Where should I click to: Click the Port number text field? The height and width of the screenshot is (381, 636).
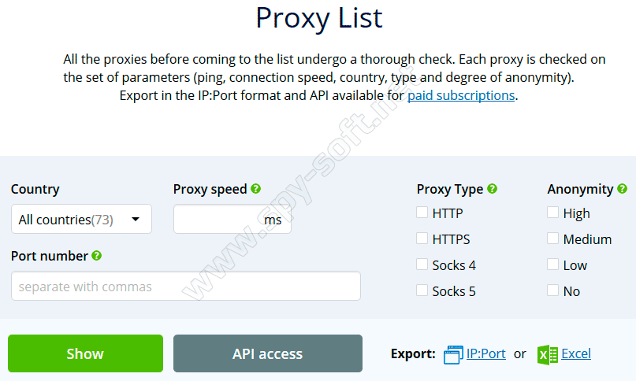(185, 287)
